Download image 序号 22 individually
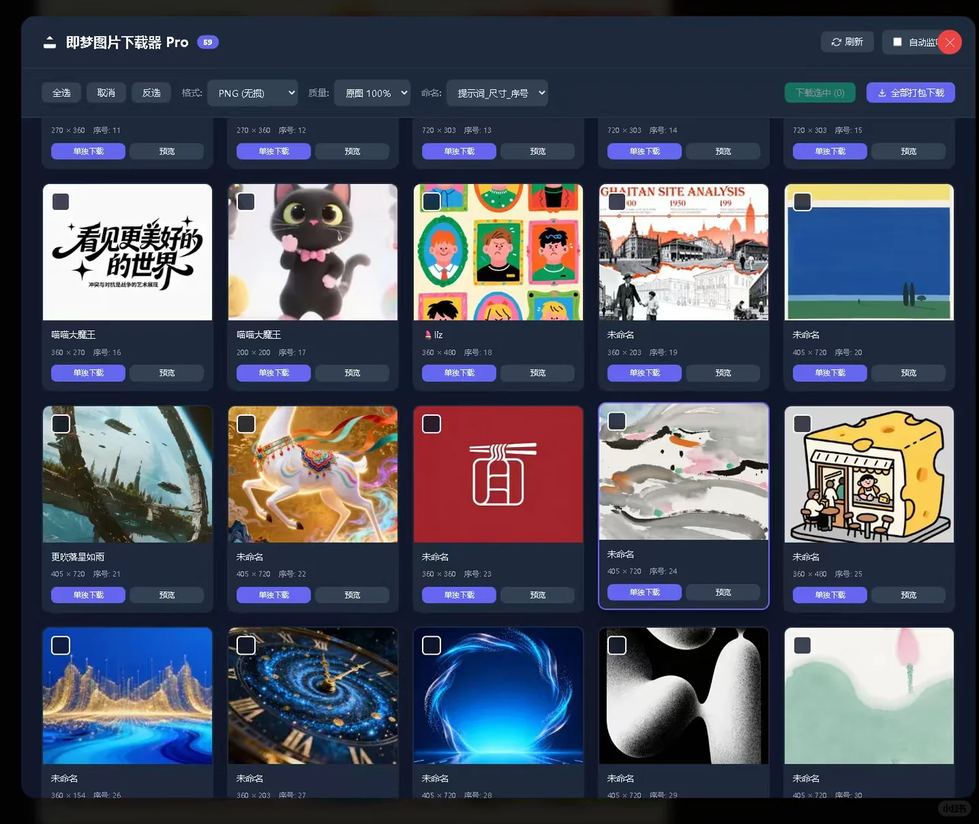The width and height of the screenshot is (979, 824). [x=274, y=595]
